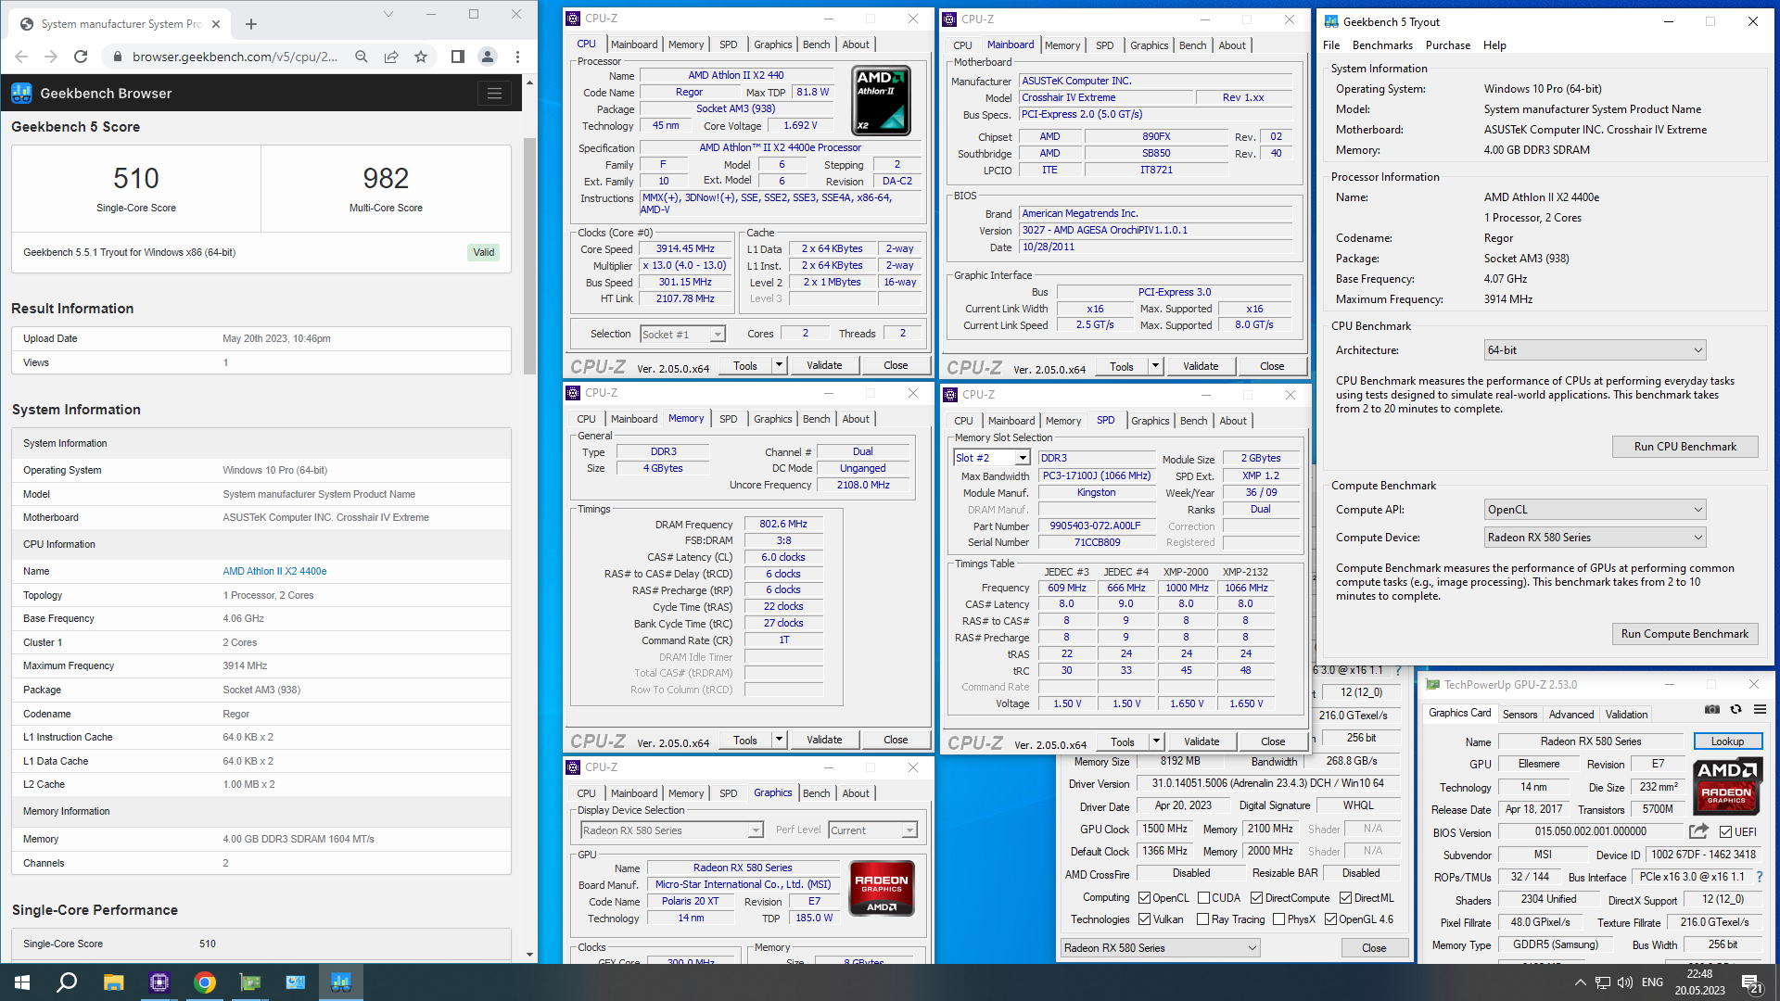Click the AMD Radeon Graphics logo in GPU-Z
Image resolution: width=1780 pixels, height=1001 pixels.
(1726, 787)
